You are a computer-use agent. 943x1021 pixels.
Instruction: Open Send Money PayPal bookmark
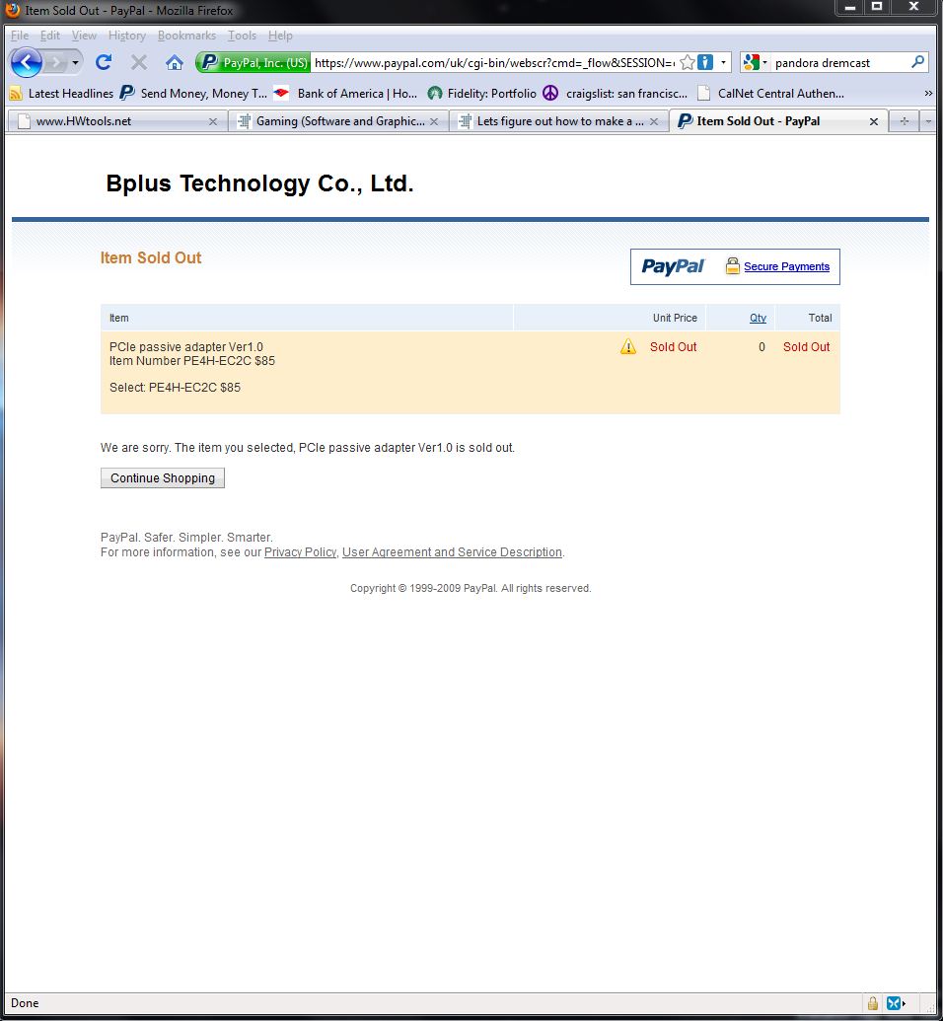click(x=193, y=93)
